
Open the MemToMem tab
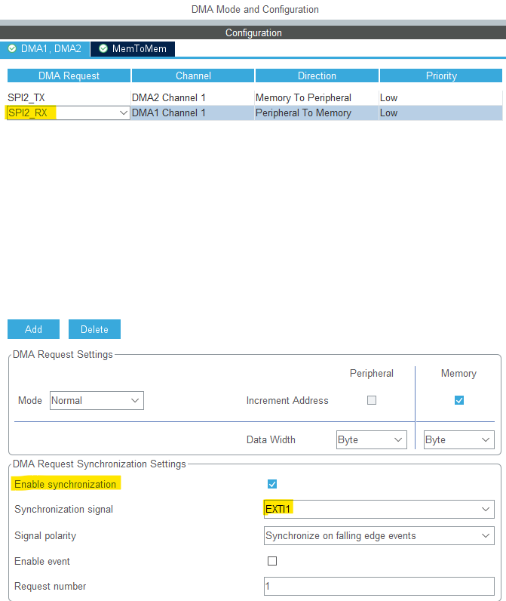point(133,48)
